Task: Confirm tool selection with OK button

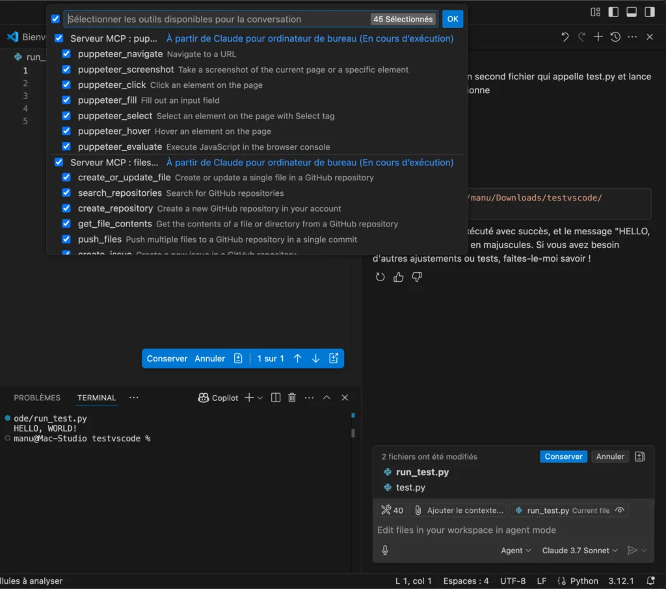Action: pos(453,19)
